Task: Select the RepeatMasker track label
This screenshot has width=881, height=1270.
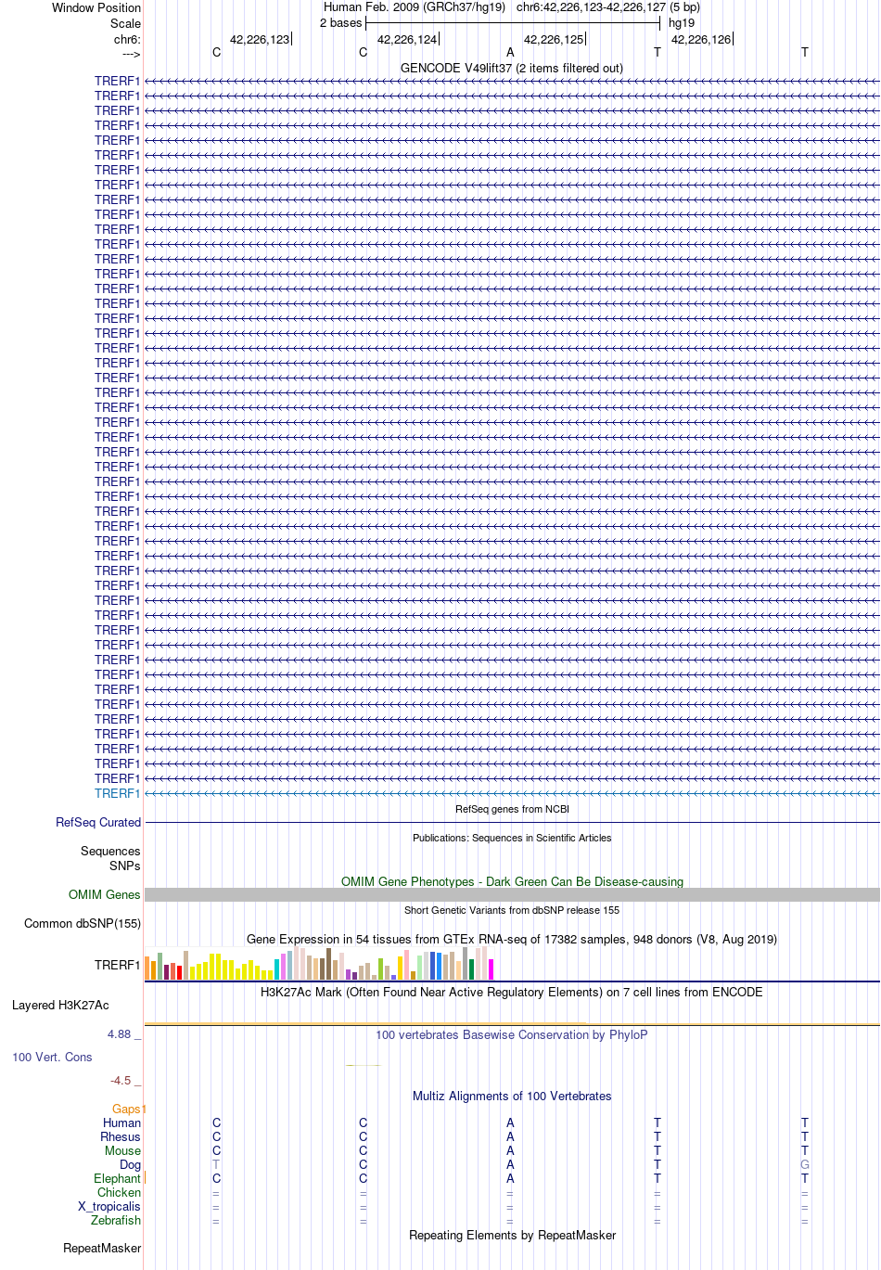Action: tap(102, 1248)
